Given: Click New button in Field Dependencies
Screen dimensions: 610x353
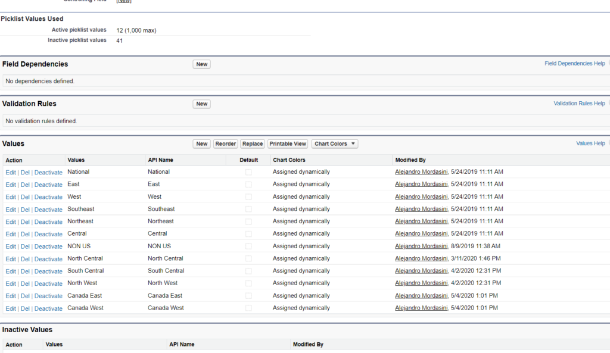Looking at the screenshot, I should coord(202,64).
